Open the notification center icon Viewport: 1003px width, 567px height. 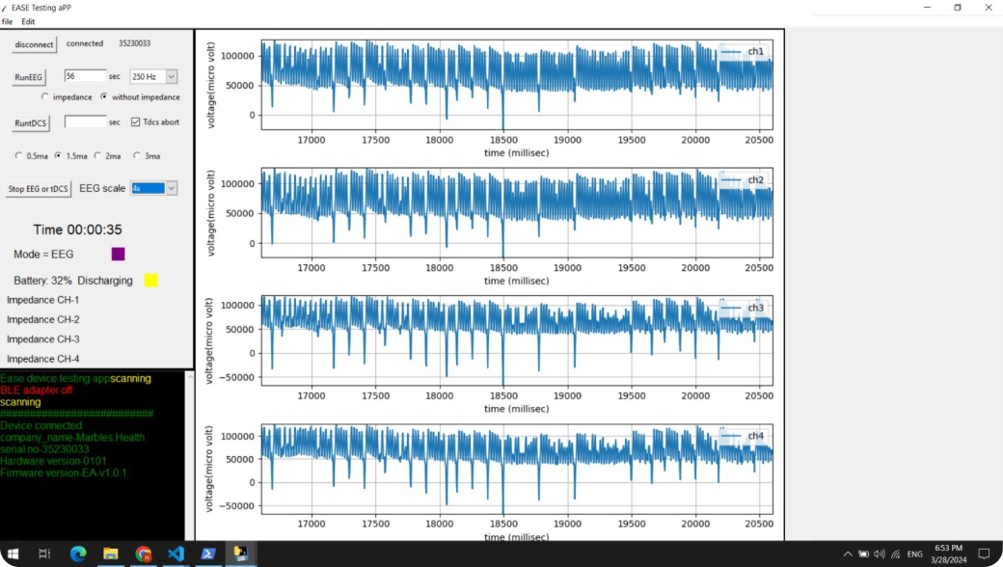(x=984, y=554)
